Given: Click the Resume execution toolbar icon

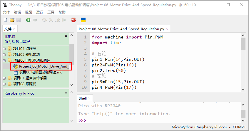Looking at the screenshot, I should pos(64,20).
